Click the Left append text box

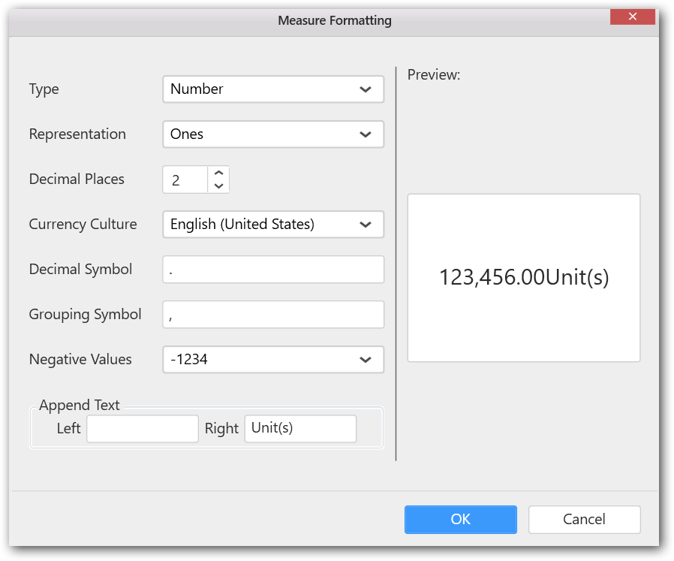click(x=142, y=429)
